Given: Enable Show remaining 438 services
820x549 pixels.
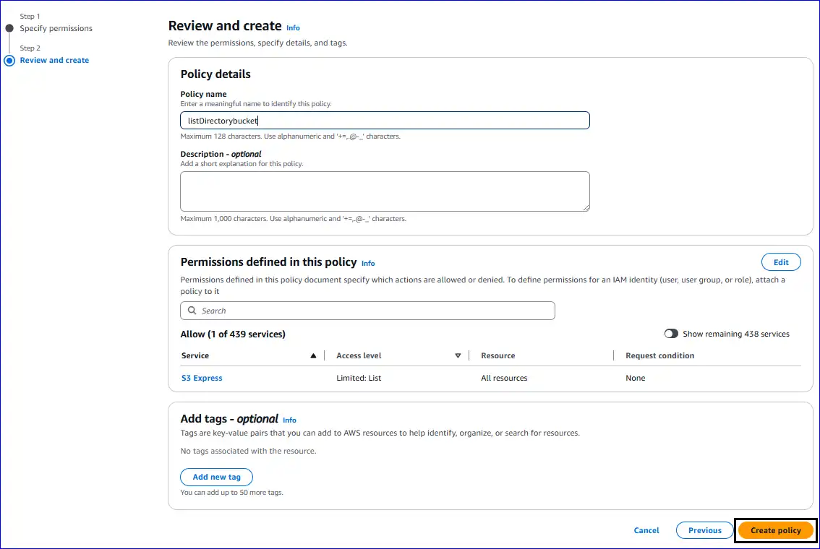Looking at the screenshot, I should tap(671, 333).
